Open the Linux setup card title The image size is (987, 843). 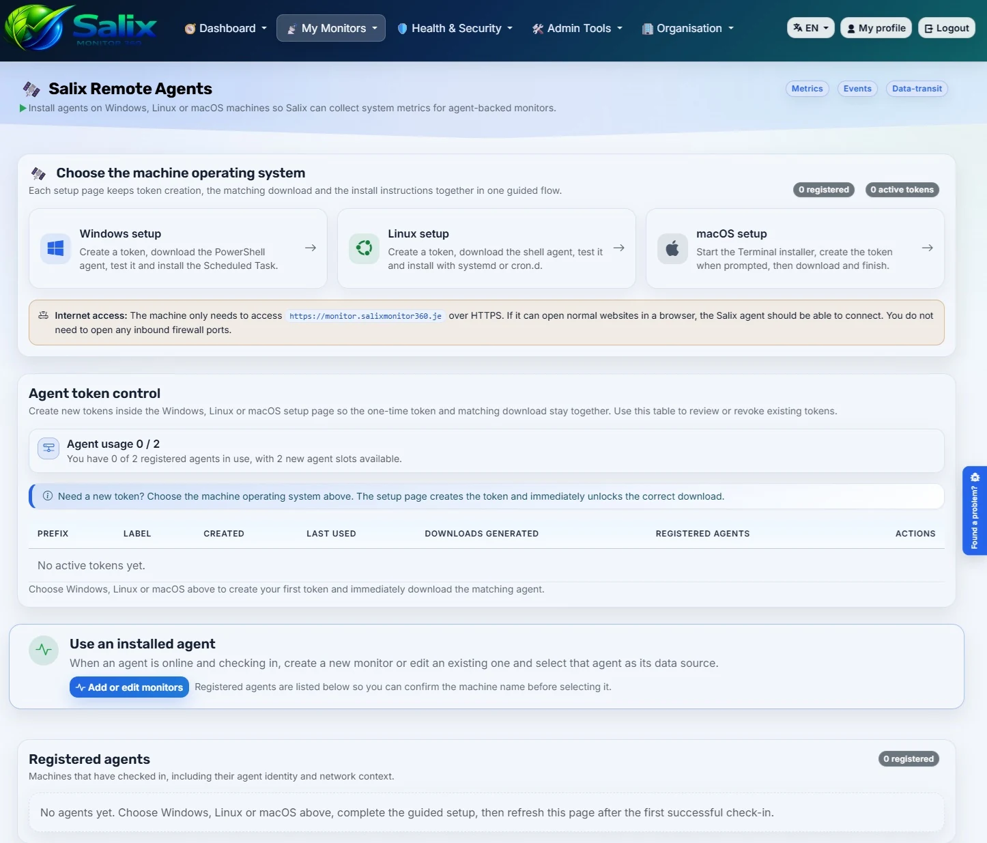418,233
